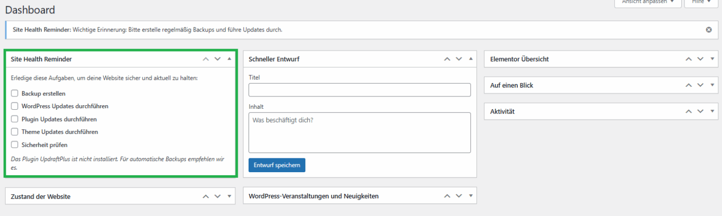Expand WordPress-Veranstaltungen und Neuigkeiten widget

point(470,196)
